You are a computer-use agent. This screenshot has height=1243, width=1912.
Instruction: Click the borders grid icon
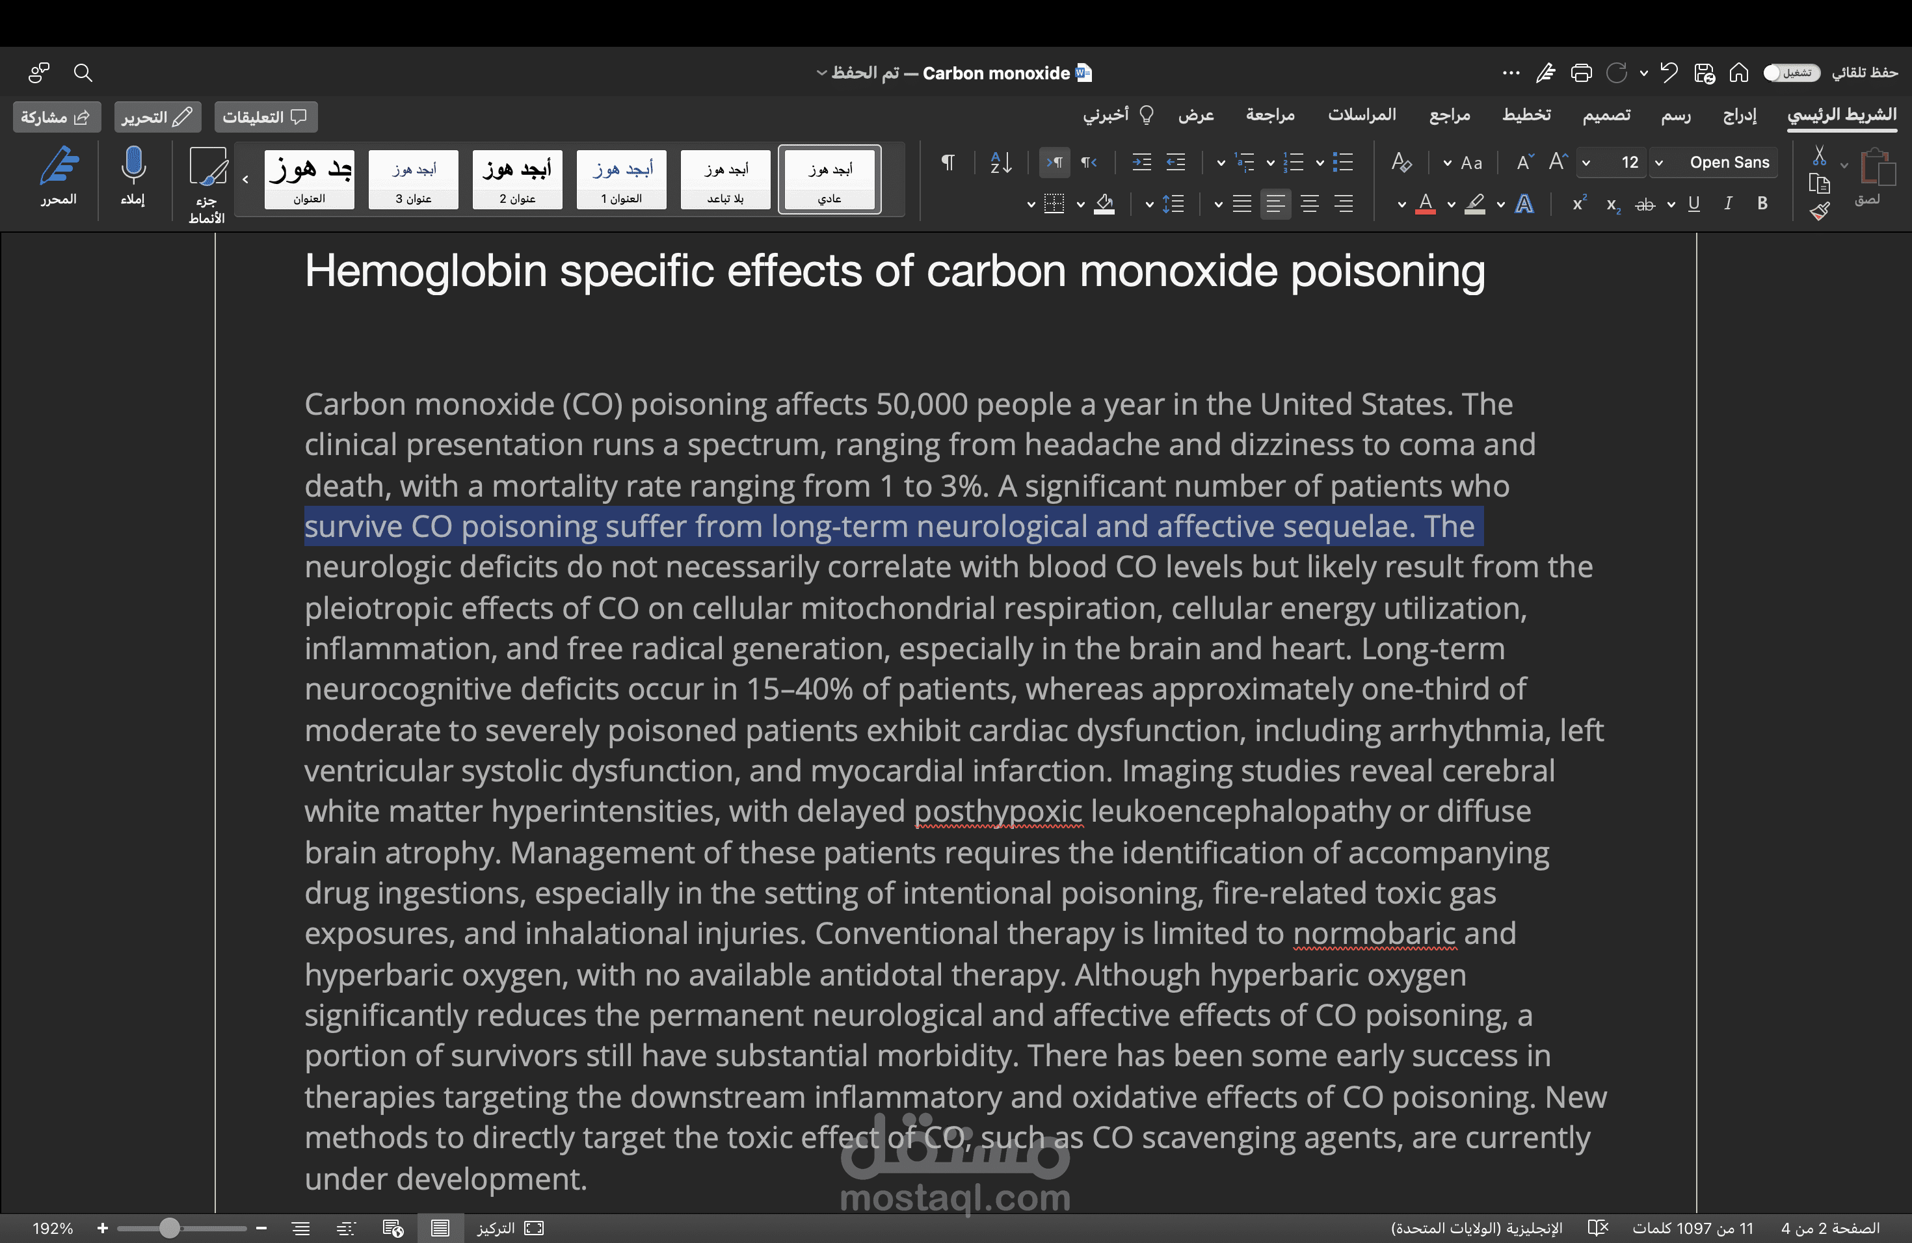[1054, 204]
